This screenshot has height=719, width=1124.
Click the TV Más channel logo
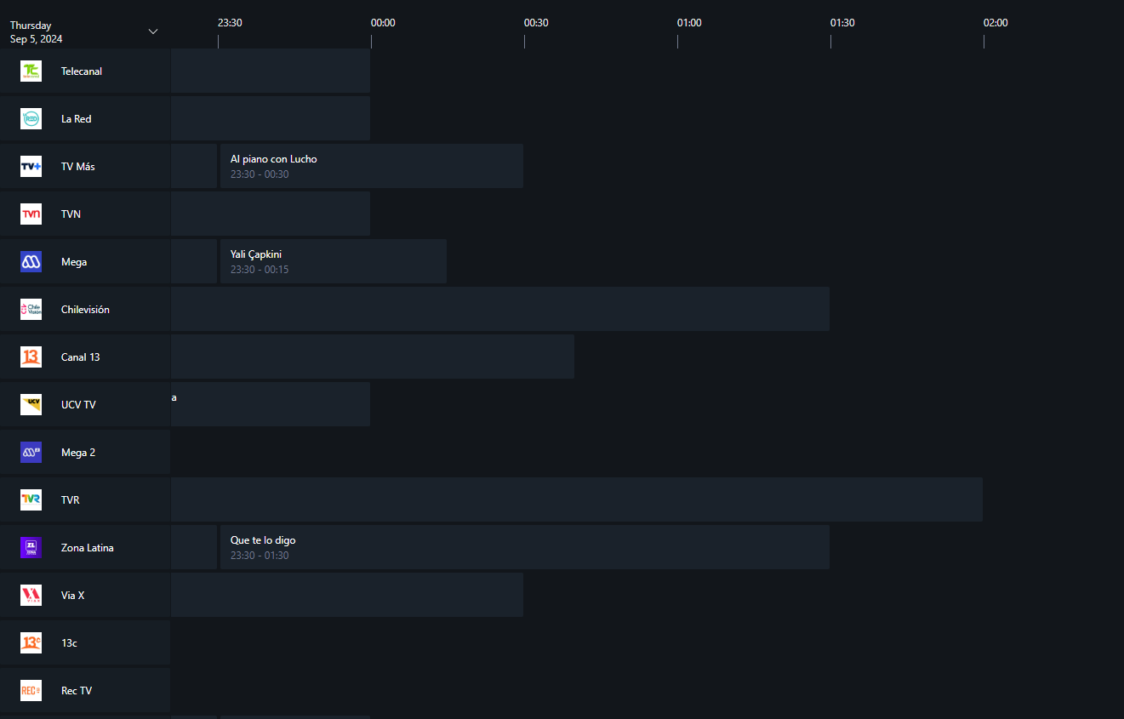(31, 167)
